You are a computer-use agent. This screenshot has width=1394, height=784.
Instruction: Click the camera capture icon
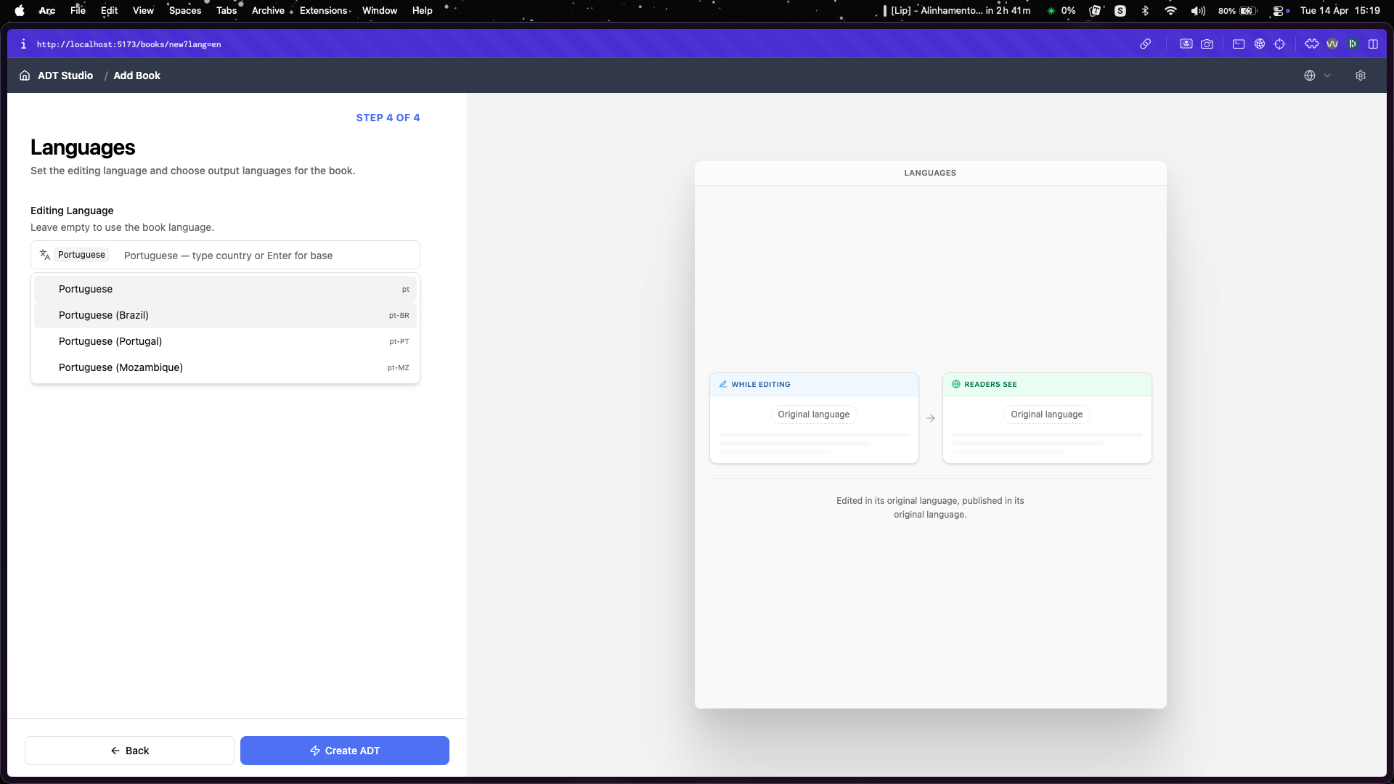[x=1207, y=44]
